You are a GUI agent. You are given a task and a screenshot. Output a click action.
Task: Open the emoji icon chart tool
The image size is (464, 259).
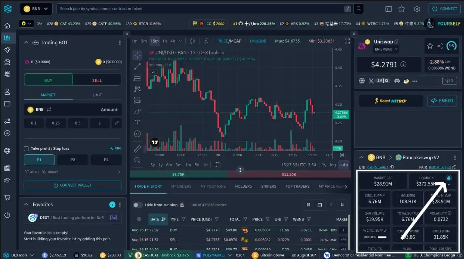[x=138, y=134]
